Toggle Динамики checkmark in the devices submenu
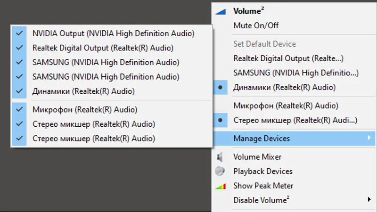377x212 pixels. click(19, 91)
